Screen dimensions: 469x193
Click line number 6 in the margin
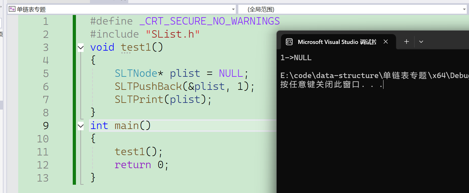pos(46,87)
